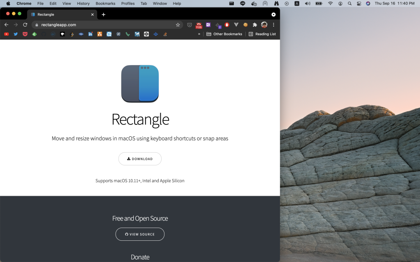Viewport: 420px width, 262px height.
Task: Open the tab search dropdown arrow
Action: click(x=274, y=14)
